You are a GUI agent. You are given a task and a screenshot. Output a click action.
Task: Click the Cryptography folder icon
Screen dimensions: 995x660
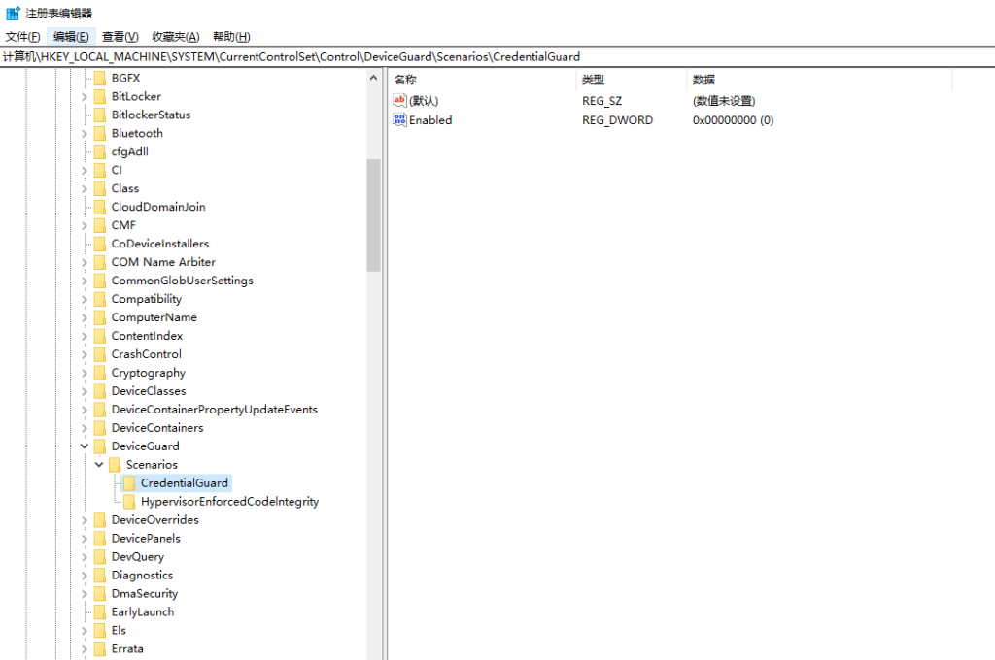[x=99, y=373]
